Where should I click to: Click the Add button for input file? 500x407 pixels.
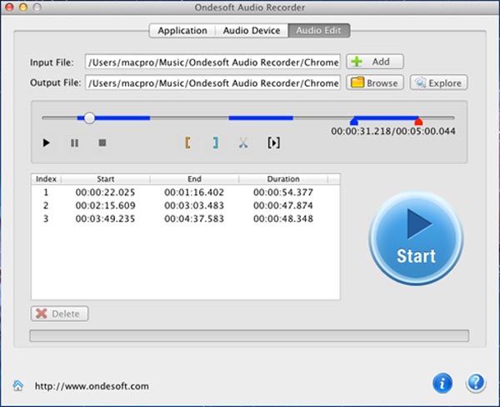[374, 62]
